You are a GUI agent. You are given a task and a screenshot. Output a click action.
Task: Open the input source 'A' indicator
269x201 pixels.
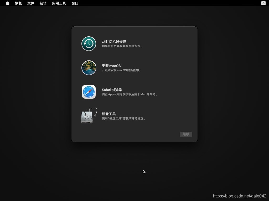[263, 3]
